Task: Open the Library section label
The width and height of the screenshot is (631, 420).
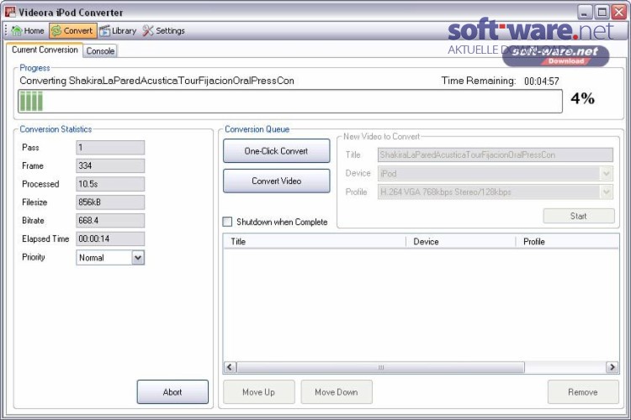Action: (x=124, y=31)
